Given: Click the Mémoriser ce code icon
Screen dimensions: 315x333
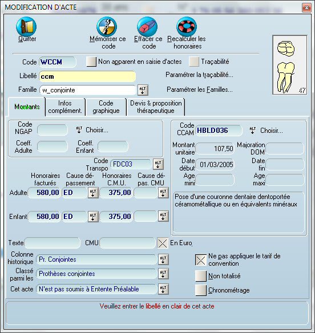Looking at the screenshot, I should (x=107, y=27).
